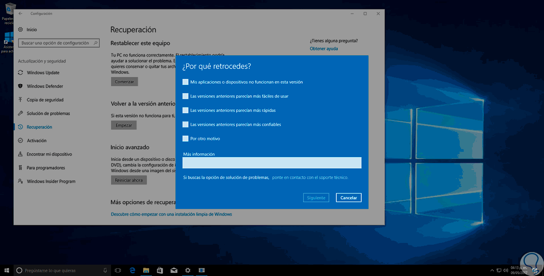Click the Comenzar button under Restablecer

[124, 82]
